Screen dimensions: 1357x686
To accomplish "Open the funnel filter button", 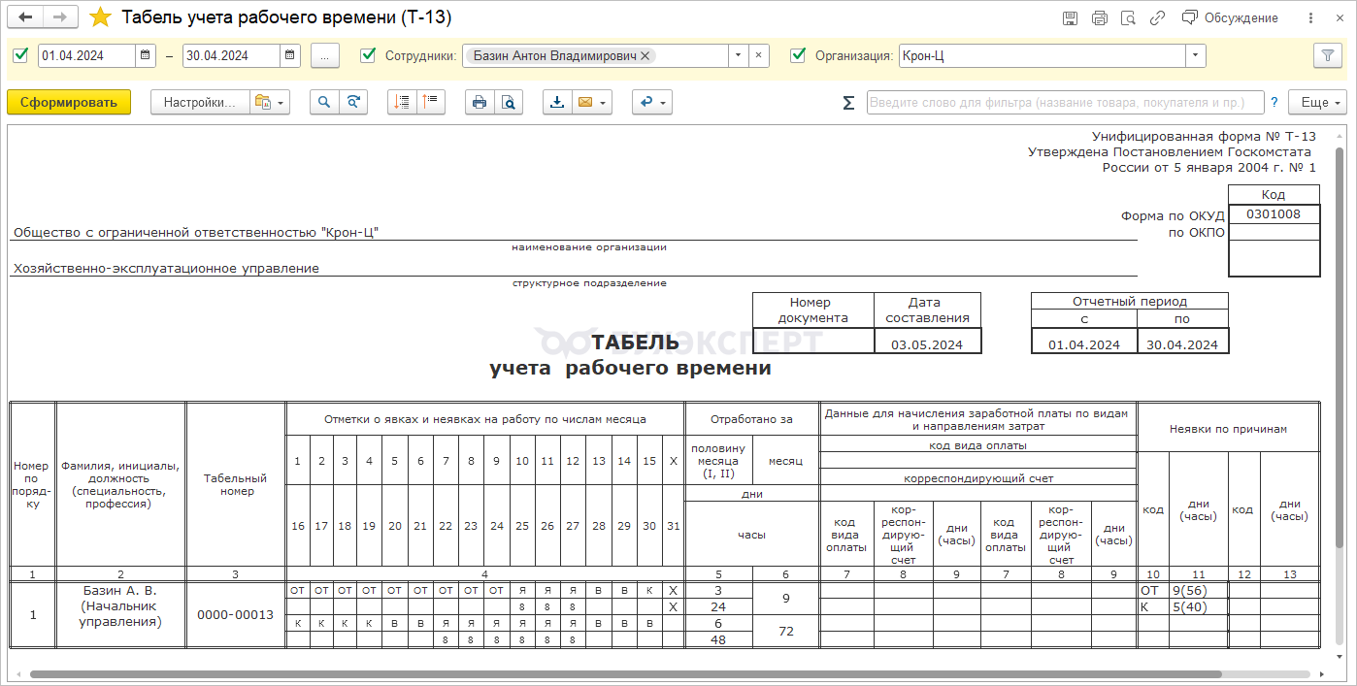I will [1327, 55].
